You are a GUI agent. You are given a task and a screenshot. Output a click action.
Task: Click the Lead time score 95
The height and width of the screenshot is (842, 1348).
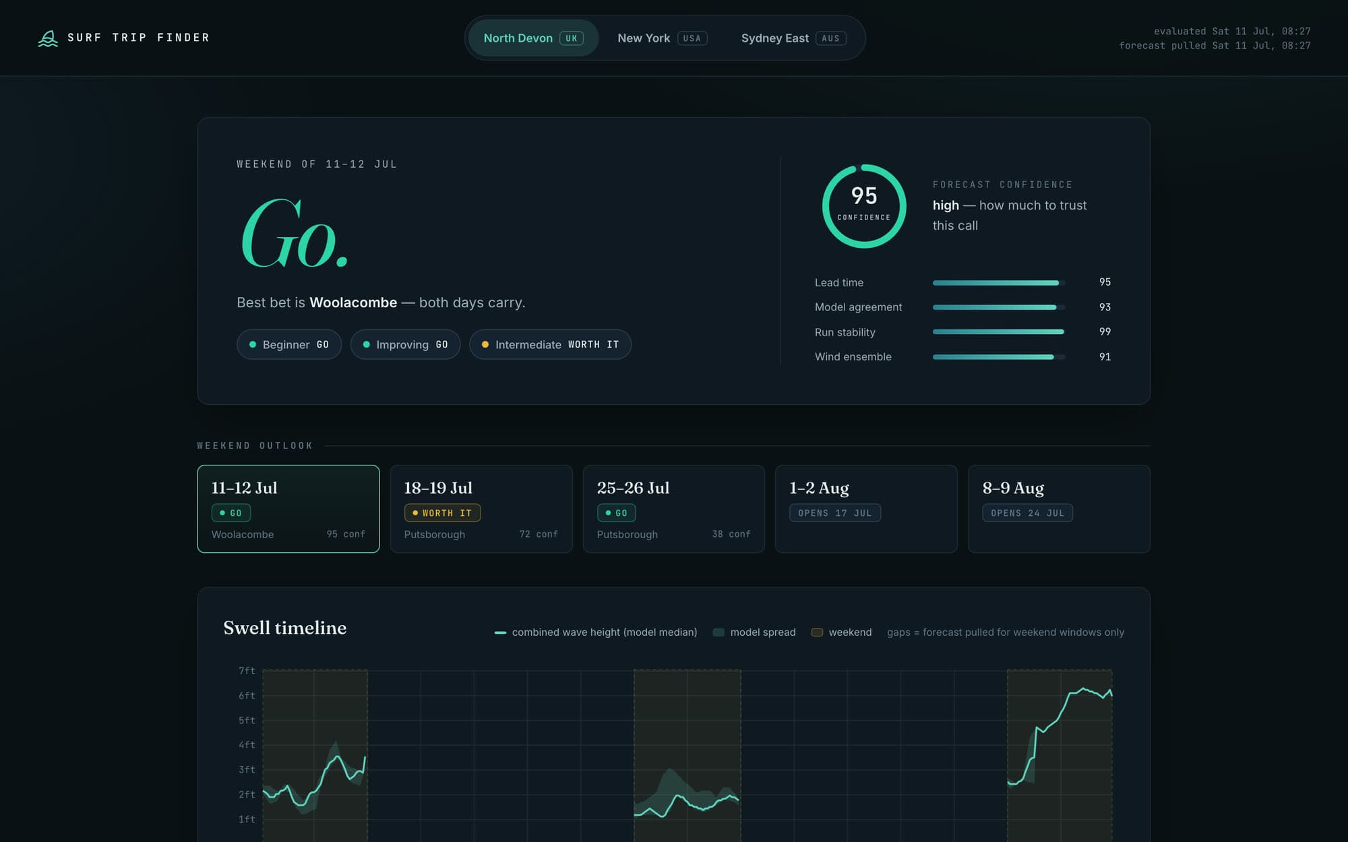pyautogui.click(x=1105, y=282)
